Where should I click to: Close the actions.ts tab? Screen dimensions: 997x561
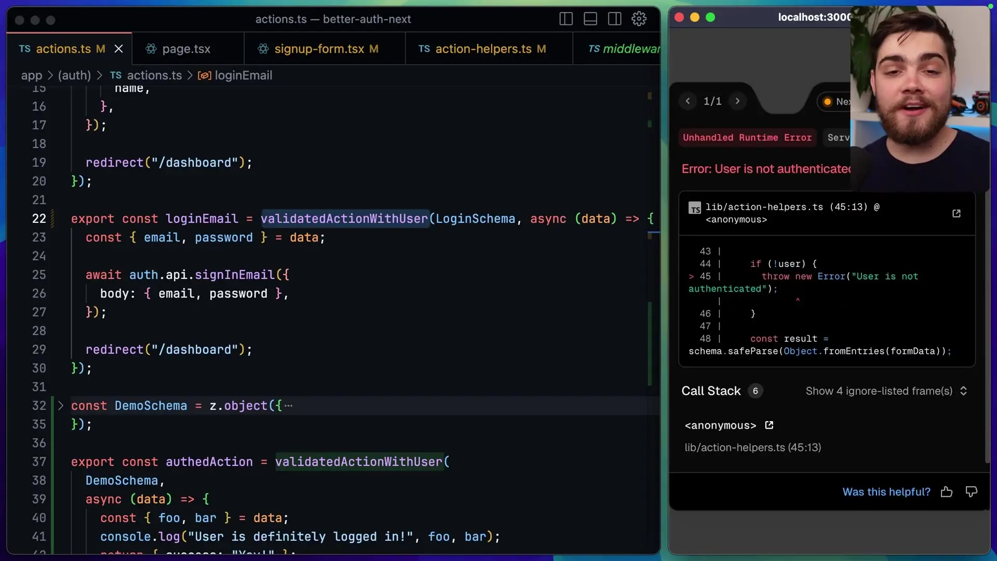point(119,49)
